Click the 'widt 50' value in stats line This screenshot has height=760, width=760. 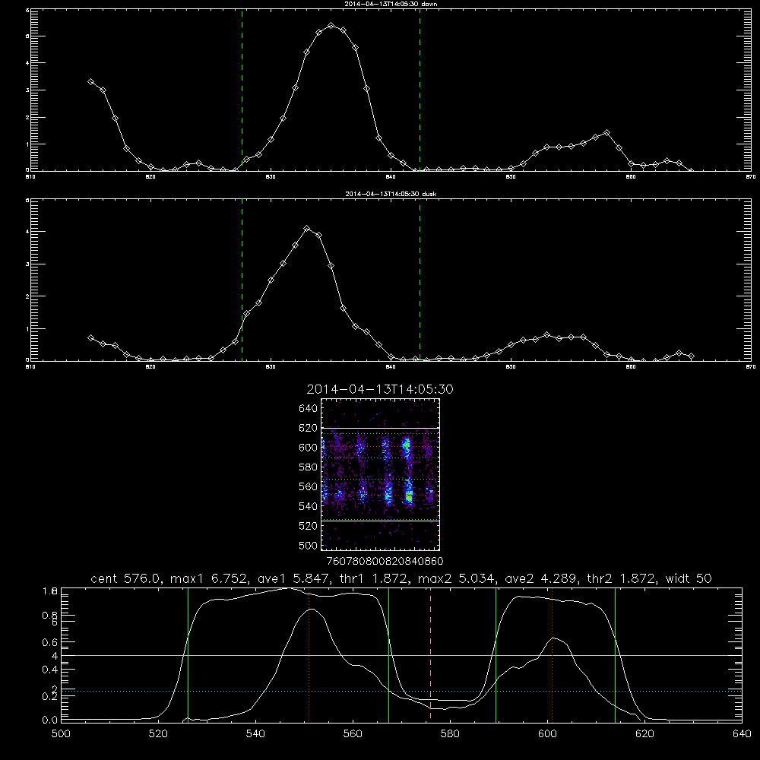pos(689,578)
